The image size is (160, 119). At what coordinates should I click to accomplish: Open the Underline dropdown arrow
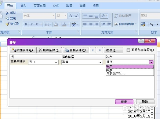tap(41, 24)
